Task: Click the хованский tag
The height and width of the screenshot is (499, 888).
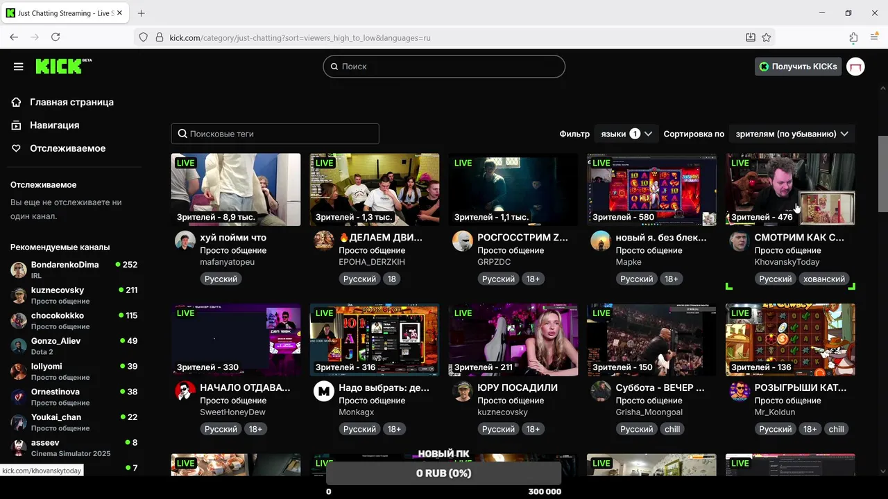Action: pos(823,279)
